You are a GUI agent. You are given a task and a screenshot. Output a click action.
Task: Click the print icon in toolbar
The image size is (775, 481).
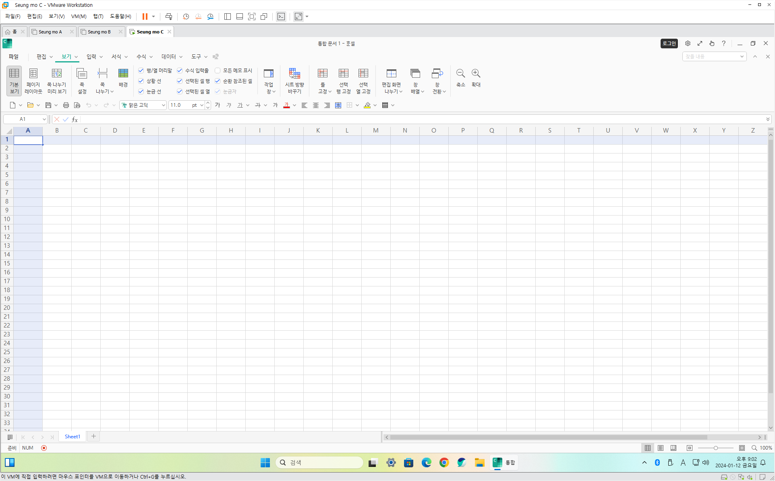coord(66,105)
